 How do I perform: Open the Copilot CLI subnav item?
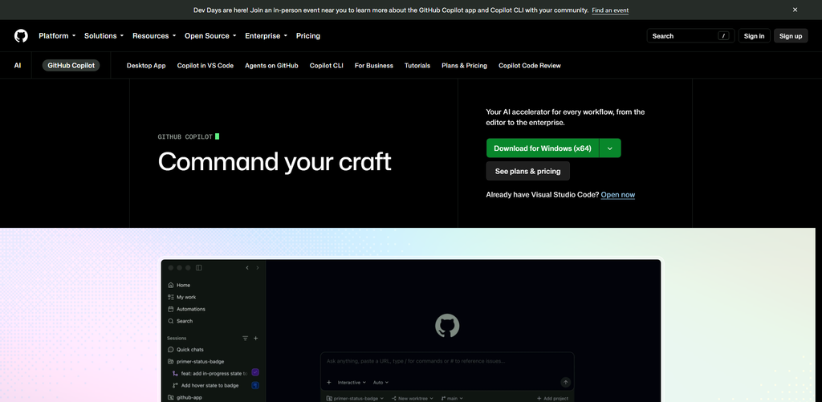click(x=326, y=66)
